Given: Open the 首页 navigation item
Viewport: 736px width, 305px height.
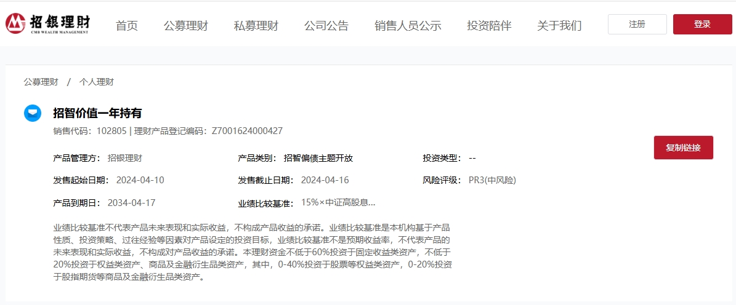Looking at the screenshot, I should click(127, 26).
